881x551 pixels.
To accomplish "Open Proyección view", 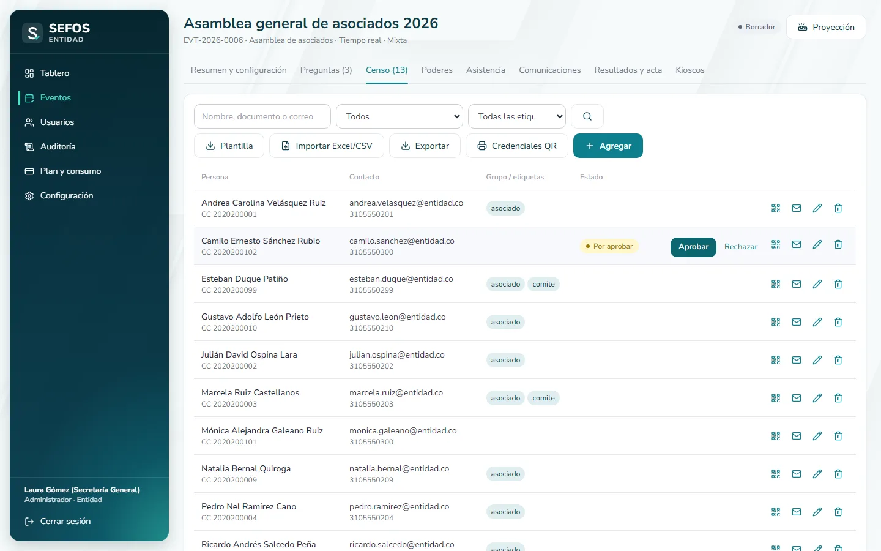I will pyautogui.click(x=826, y=27).
